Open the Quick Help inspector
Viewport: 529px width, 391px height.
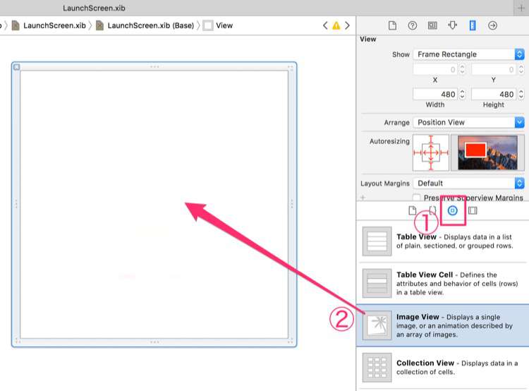[x=413, y=25]
